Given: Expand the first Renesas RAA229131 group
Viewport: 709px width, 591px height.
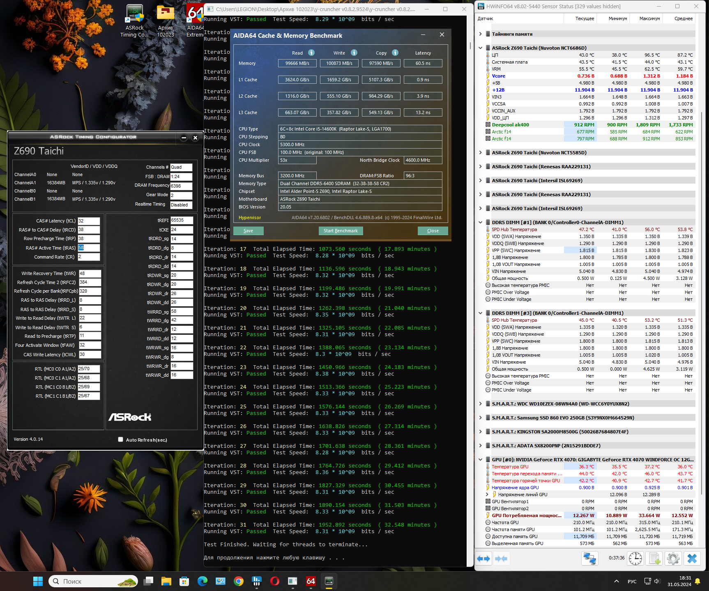Looking at the screenshot, I should click(480, 167).
